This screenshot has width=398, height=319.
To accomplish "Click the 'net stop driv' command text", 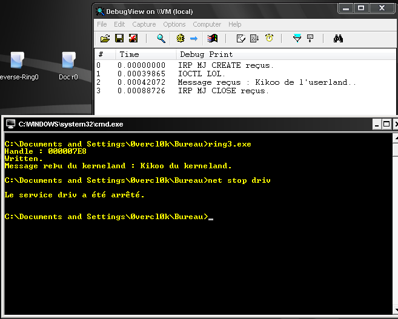I will click(x=239, y=180).
